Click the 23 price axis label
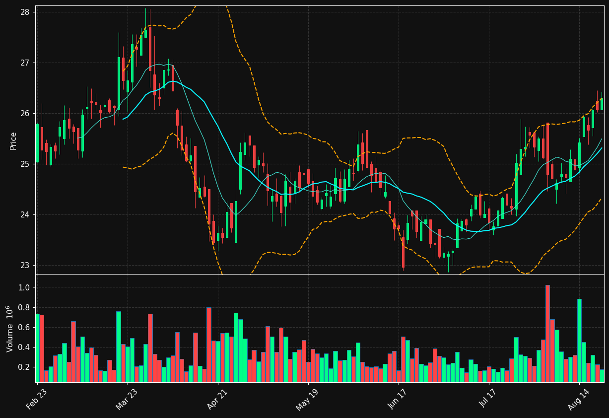Viewport: 609px width, 418px height. (25, 265)
